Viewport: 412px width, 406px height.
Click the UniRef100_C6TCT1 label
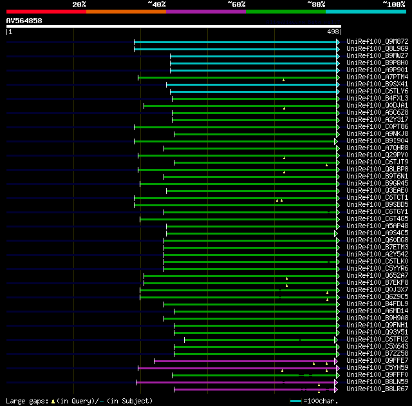[377, 198]
